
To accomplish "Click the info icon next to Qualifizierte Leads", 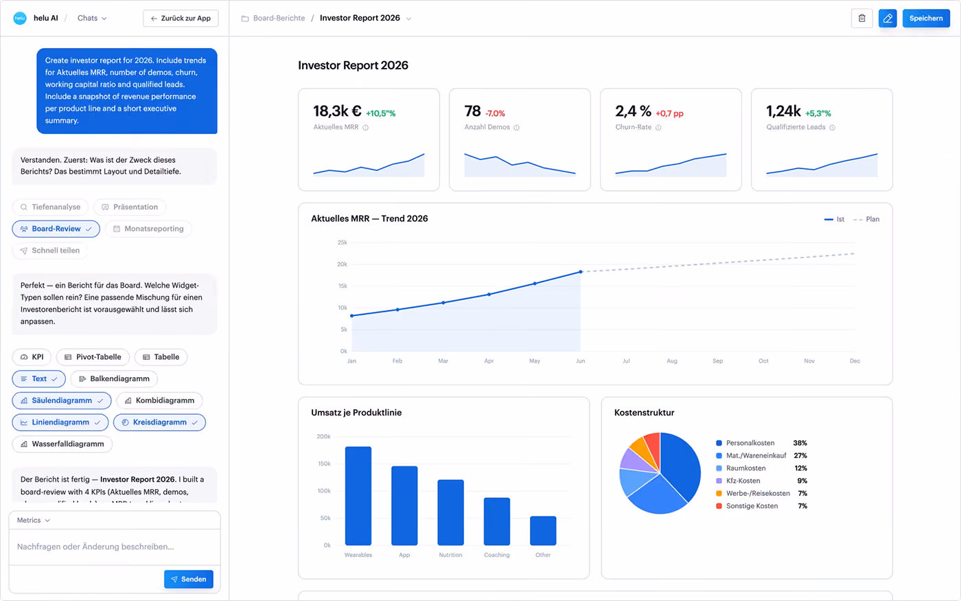I will pyautogui.click(x=832, y=128).
